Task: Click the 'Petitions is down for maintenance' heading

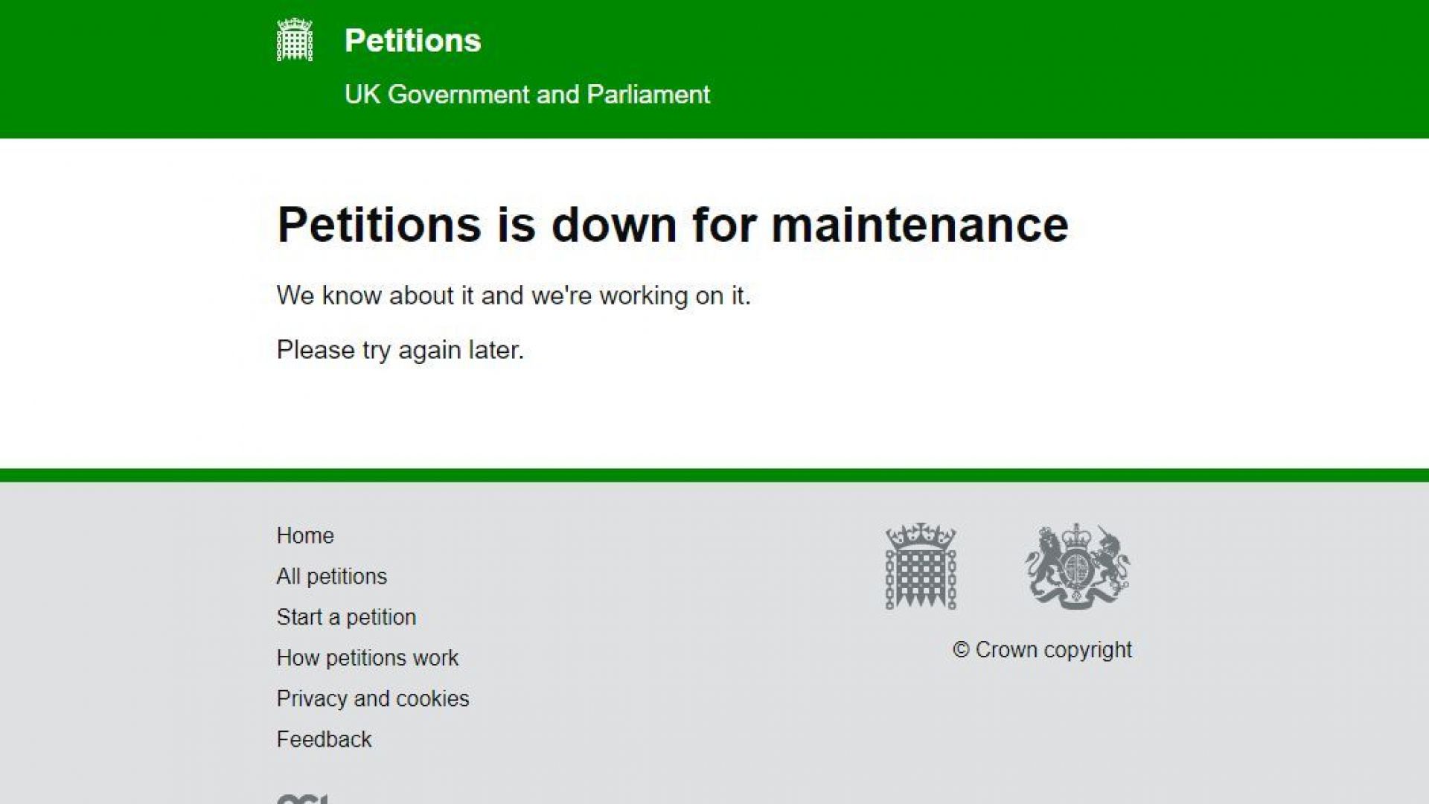Action: click(672, 224)
